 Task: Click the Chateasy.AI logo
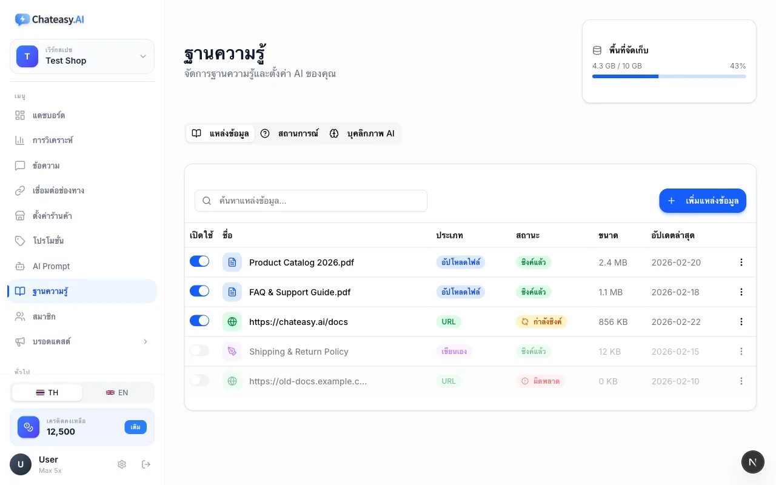[50, 19]
